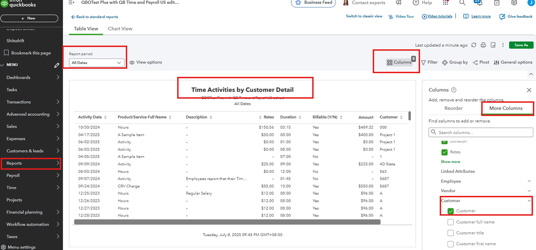The image size is (536, 250).
Task: Open General options
Action: [x=513, y=63]
